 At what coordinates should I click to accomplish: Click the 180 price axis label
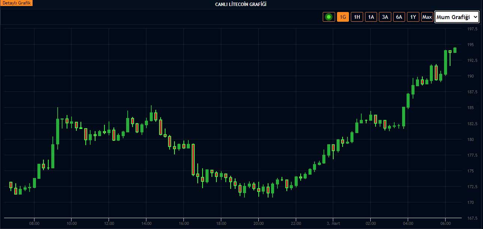point(471,139)
